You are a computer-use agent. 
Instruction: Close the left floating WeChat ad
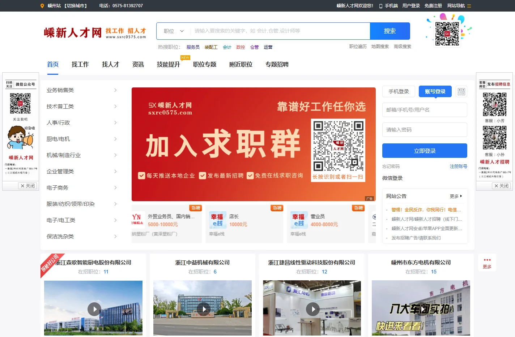pyautogui.click(x=28, y=186)
